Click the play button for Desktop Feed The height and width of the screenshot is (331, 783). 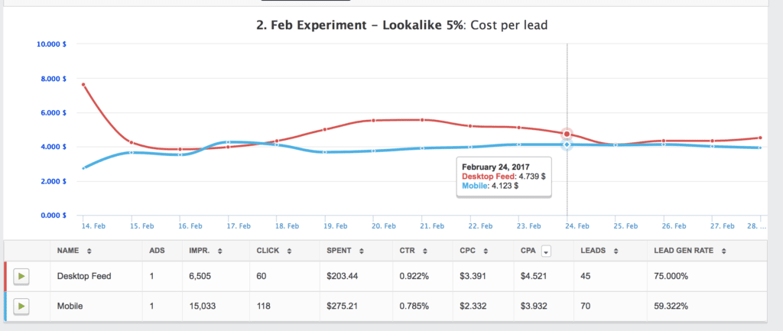pyautogui.click(x=21, y=276)
